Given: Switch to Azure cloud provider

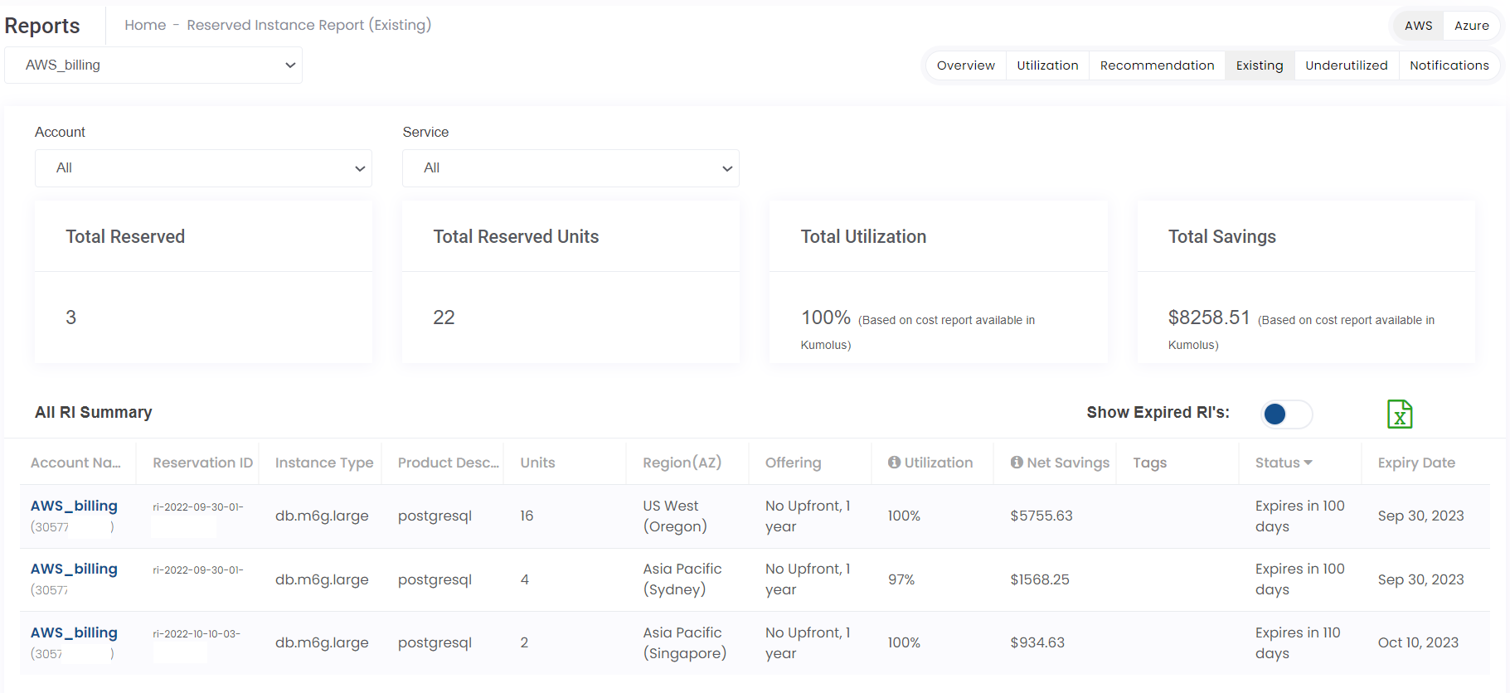Looking at the screenshot, I should coord(1471,26).
